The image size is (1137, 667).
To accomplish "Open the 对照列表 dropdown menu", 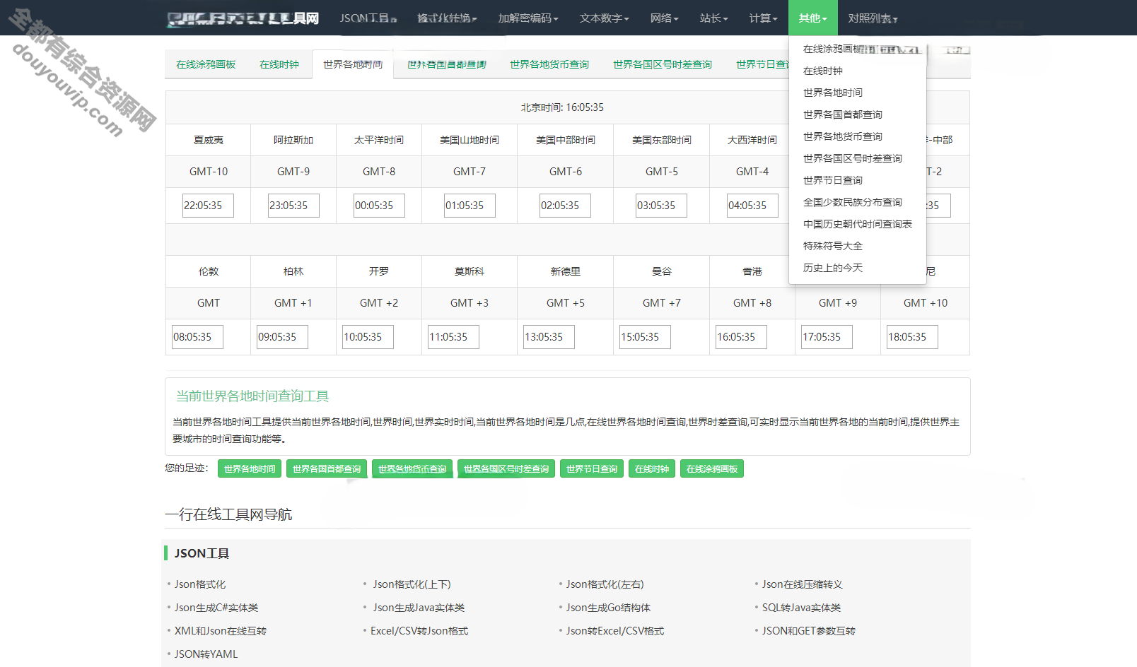I will (873, 18).
